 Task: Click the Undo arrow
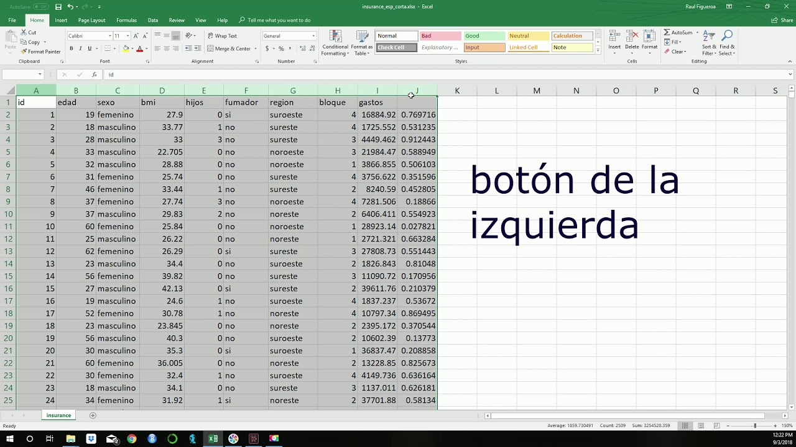coord(70,7)
